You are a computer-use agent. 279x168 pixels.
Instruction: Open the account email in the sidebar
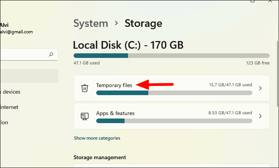pyautogui.click(x=16, y=32)
